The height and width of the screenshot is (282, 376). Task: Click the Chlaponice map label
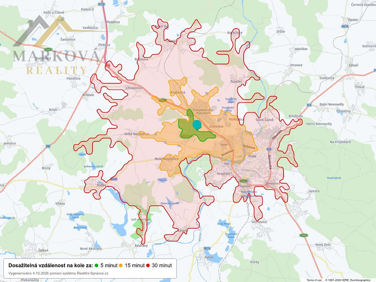pos(135,88)
